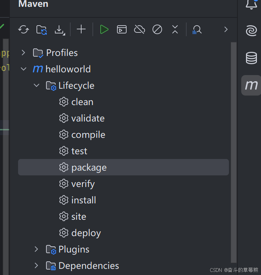This screenshot has height=275, width=261.
Task: Open the Execute Maven Goal icon
Action: point(122,29)
